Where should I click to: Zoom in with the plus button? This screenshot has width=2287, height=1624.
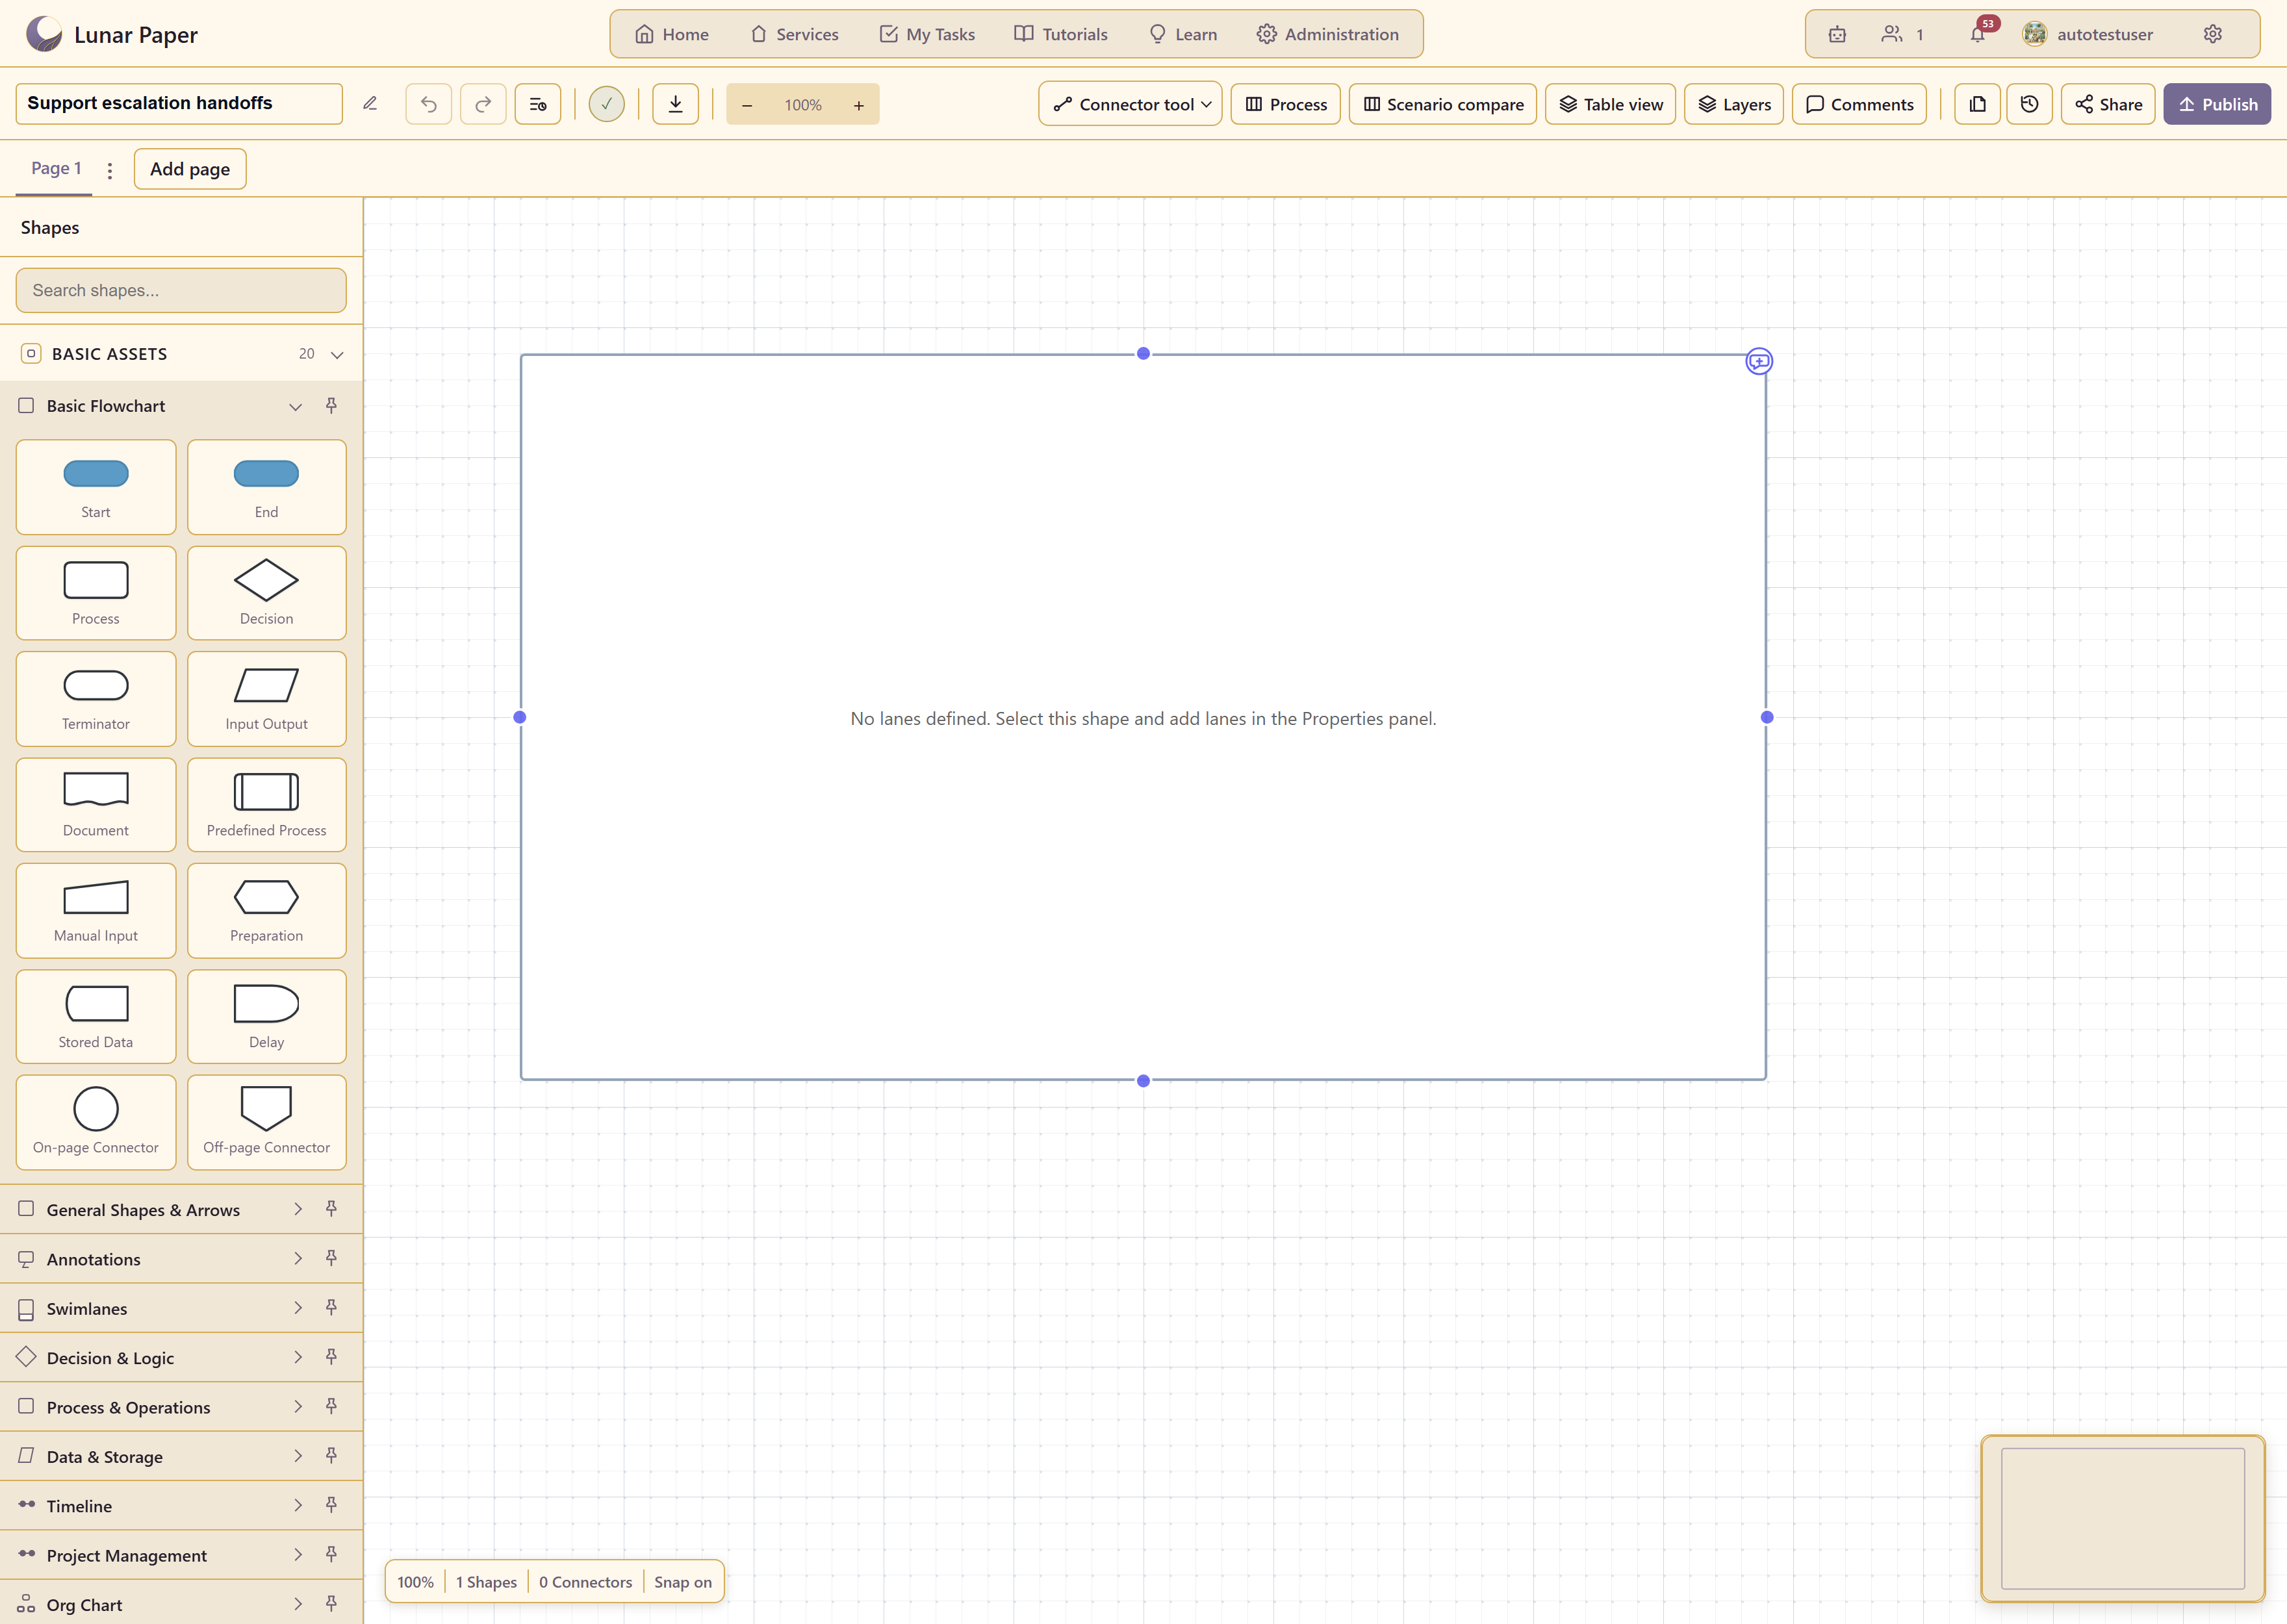coord(859,105)
